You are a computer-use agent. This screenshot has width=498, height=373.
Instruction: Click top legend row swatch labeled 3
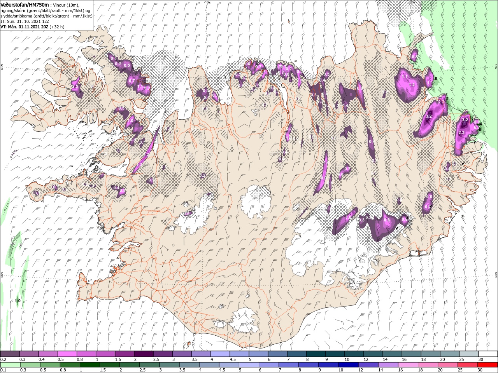[x=182, y=354]
